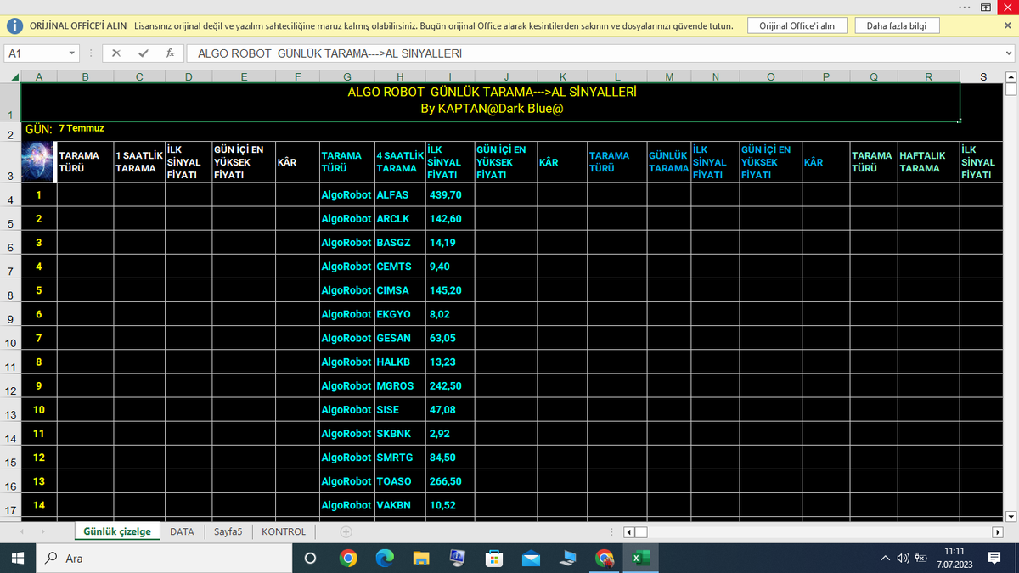The width and height of the screenshot is (1019, 573).
Task: Open the blue monitor app icon beside File Explorer
Action: point(458,558)
